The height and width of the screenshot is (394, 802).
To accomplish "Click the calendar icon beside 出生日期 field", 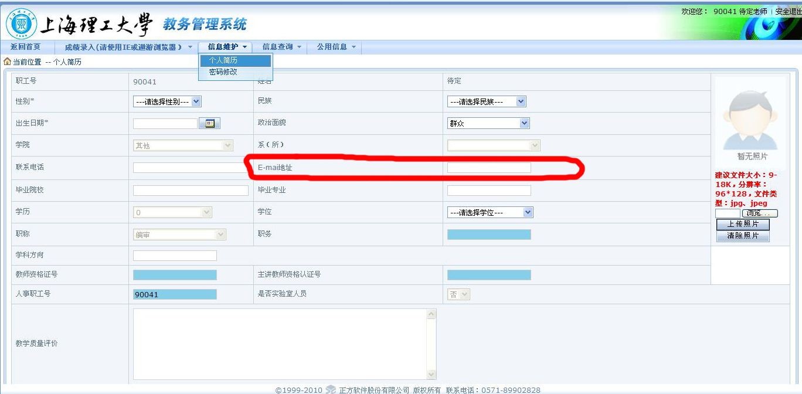I will [209, 124].
